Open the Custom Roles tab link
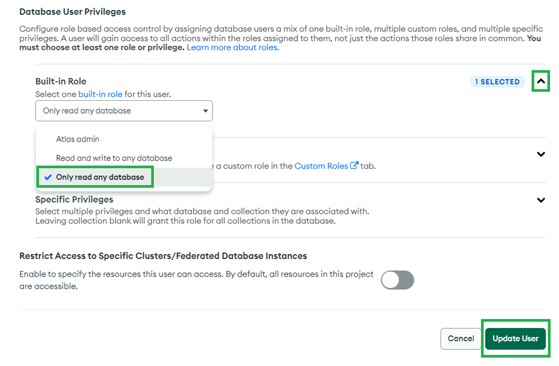 pyautogui.click(x=321, y=166)
